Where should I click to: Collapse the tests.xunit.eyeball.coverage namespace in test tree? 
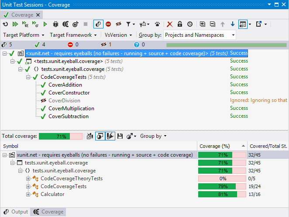point(20,69)
